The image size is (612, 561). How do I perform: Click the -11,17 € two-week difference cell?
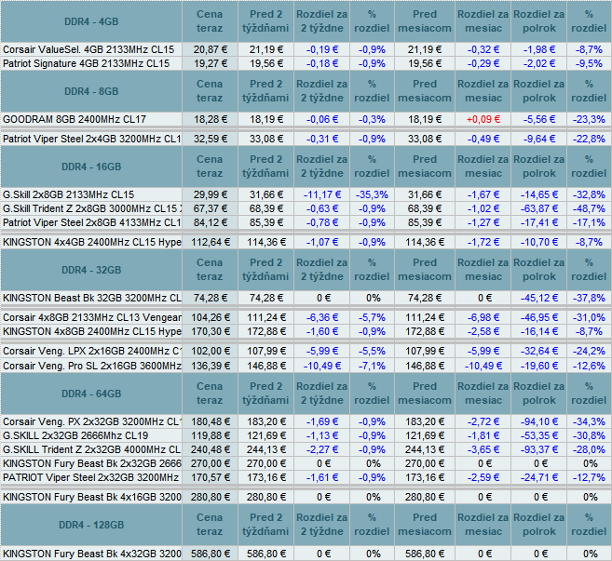[322, 194]
